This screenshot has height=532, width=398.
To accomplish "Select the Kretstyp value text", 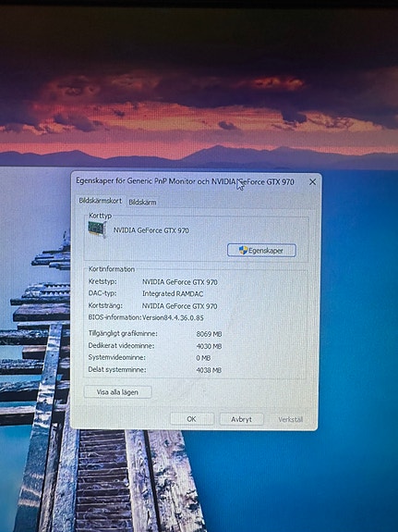I will [179, 282].
